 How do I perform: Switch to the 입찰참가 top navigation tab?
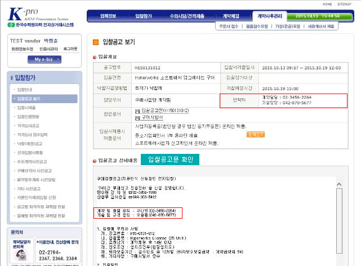click(x=144, y=16)
